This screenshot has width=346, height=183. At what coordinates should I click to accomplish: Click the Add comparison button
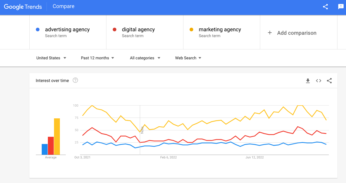point(297,33)
